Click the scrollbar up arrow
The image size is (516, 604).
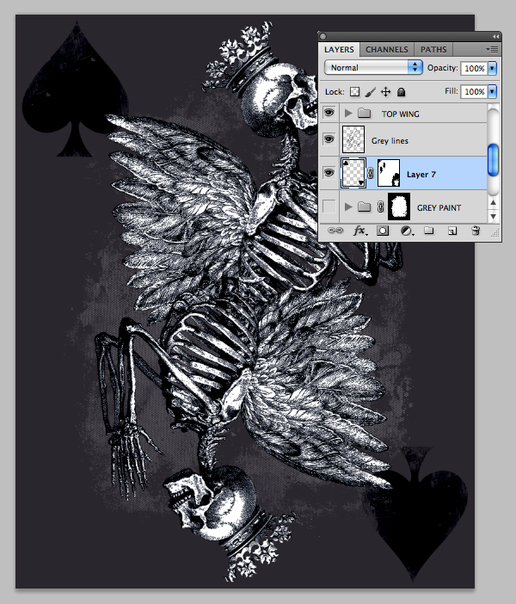pos(494,202)
